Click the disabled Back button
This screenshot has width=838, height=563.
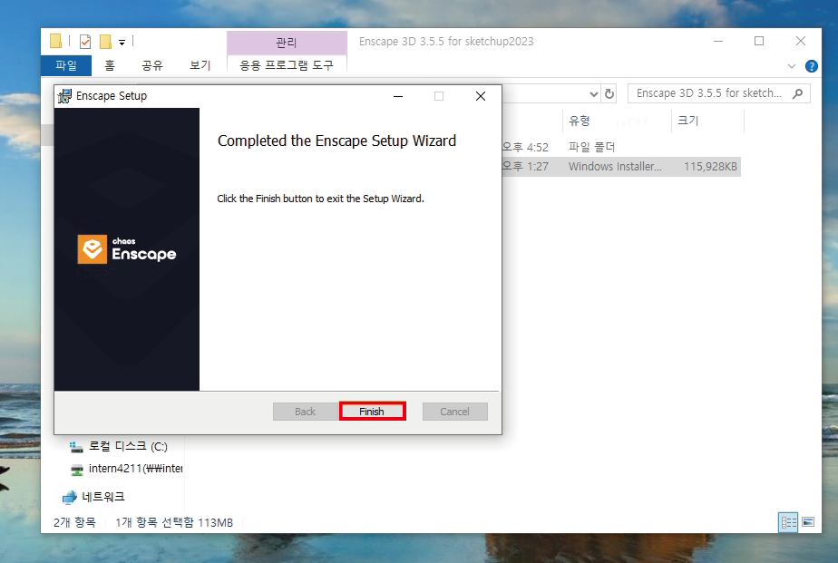click(305, 412)
